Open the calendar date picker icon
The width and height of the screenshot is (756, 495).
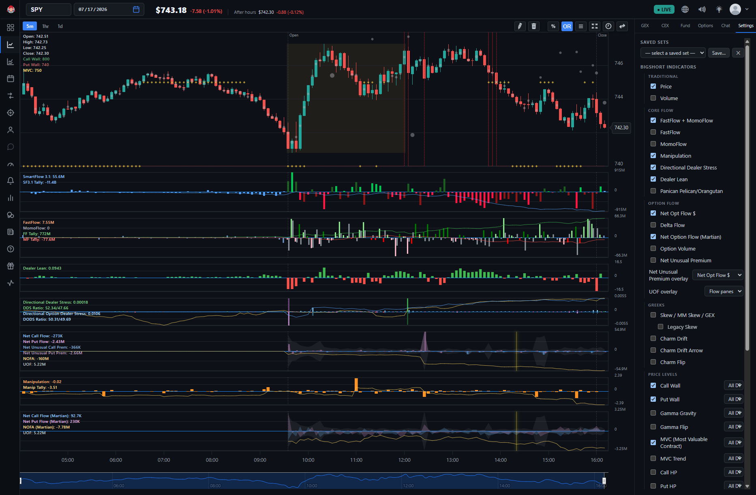pos(136,9)
